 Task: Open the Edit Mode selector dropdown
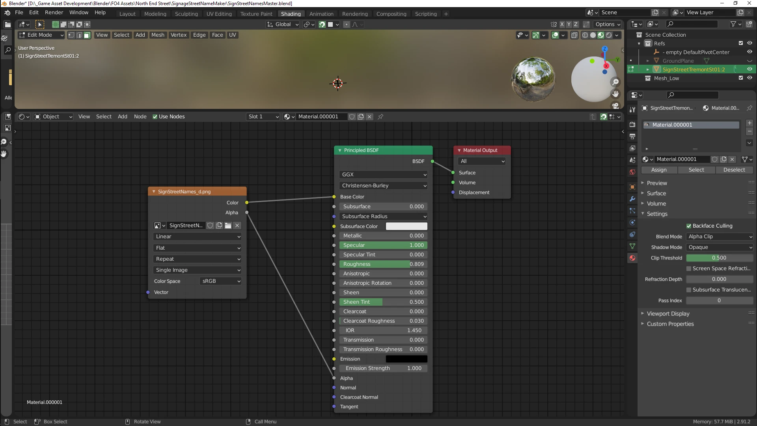(x=41, y=35)
